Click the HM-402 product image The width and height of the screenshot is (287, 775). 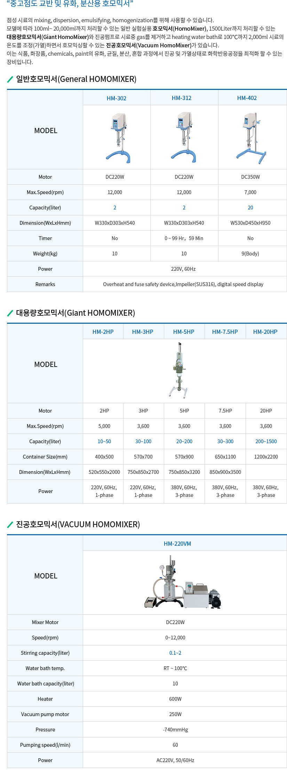[251, 138]
